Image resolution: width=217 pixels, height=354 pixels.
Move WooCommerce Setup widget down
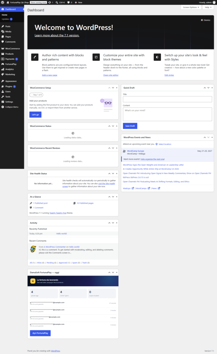coord(113,88)
